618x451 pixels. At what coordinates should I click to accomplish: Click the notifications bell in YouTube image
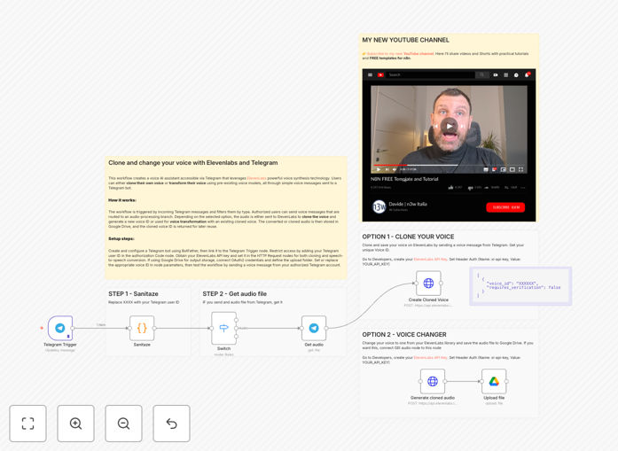pos(527,74)
